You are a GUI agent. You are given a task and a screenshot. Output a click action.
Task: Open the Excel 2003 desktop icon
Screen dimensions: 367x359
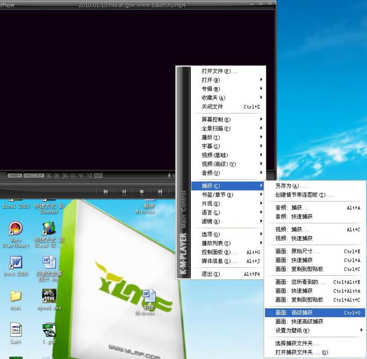[x=16, y=204]
